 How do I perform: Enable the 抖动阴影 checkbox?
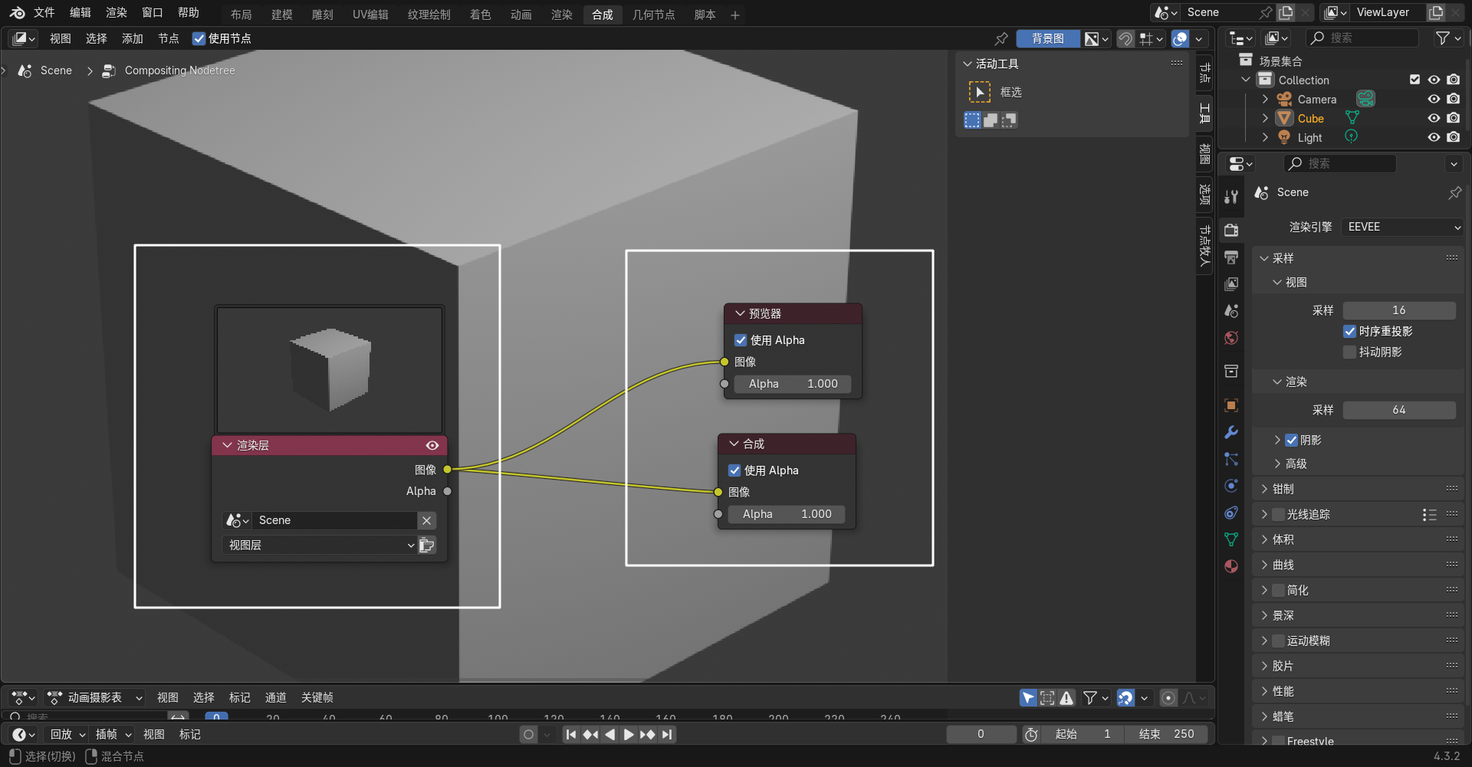tap(1350, 352)
